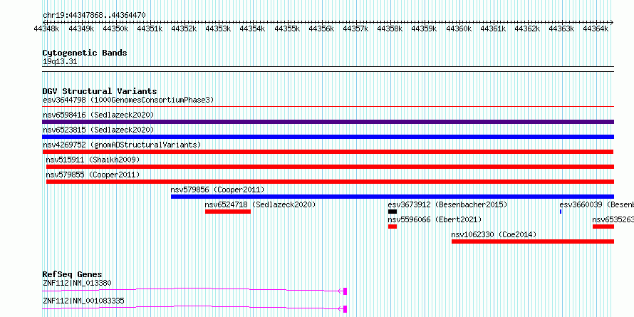Image resolution: width=634 pixels, height=317 pixels.
Task: Click the DGV Structural Variants track title
Action: tap(100, 91)
